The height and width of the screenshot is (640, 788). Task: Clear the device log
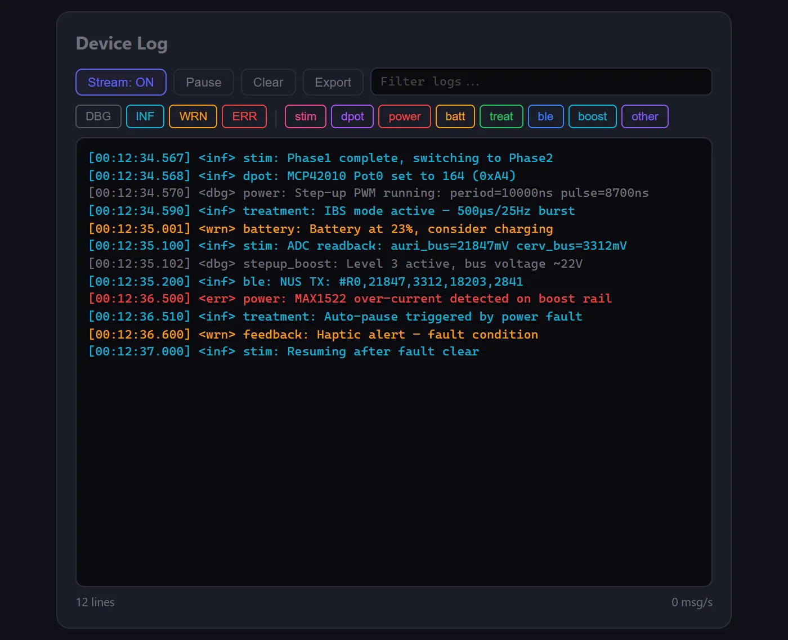[268, 82]
